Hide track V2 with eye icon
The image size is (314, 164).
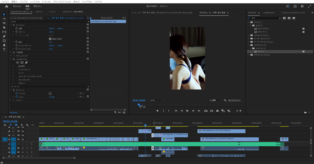(22, 135)
